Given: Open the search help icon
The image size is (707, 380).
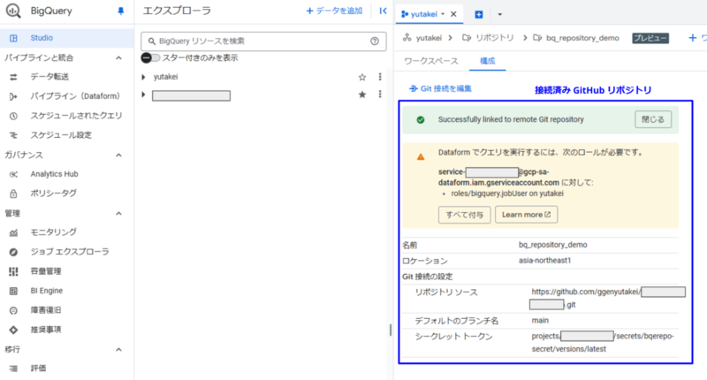Looking at the screenshot, I should (375, 41).
